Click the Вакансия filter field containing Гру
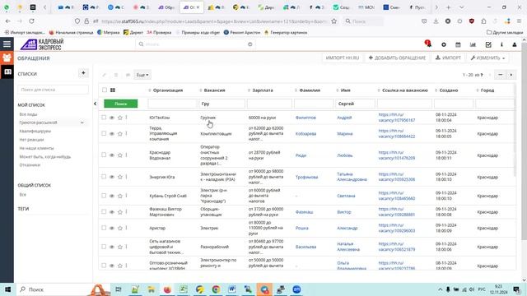The width and height of the screenshot is (527, 296). [x=222, y=104]
